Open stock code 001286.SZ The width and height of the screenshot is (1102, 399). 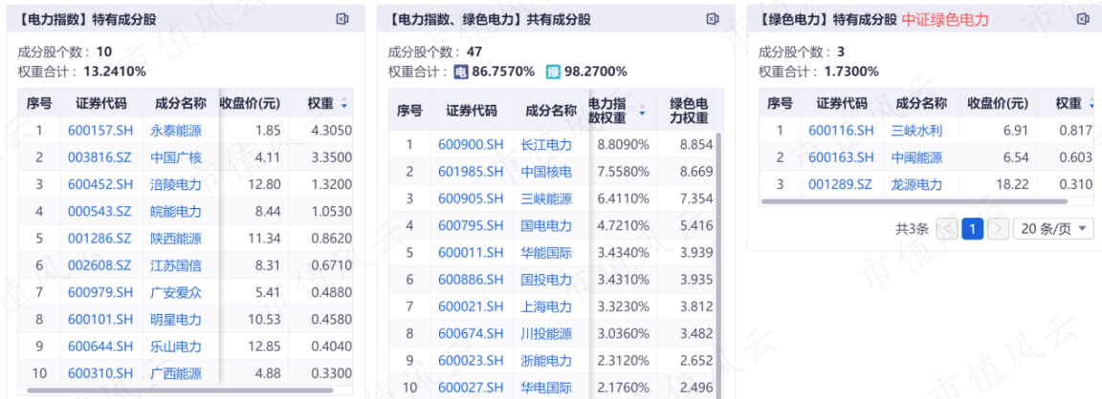100,239
